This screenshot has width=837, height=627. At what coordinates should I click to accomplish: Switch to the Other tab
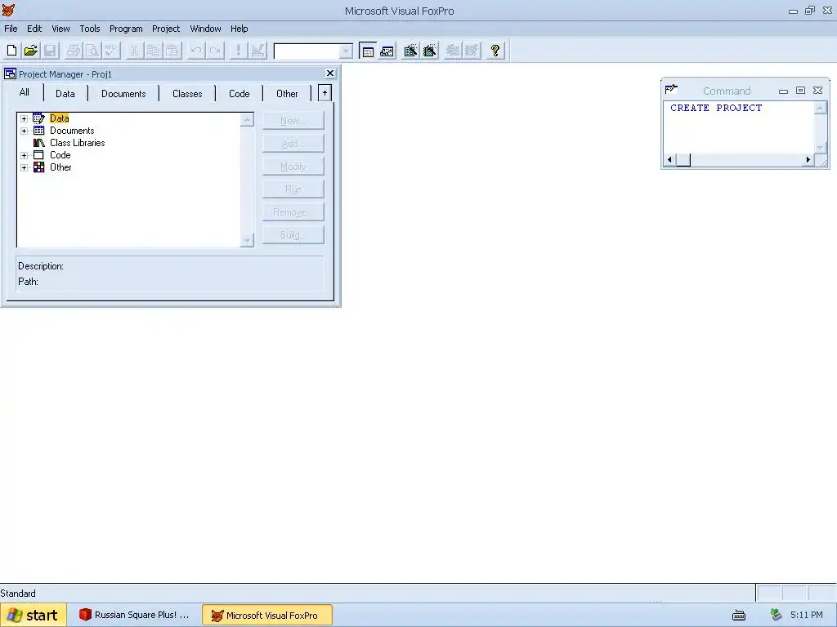click(287, 94)
